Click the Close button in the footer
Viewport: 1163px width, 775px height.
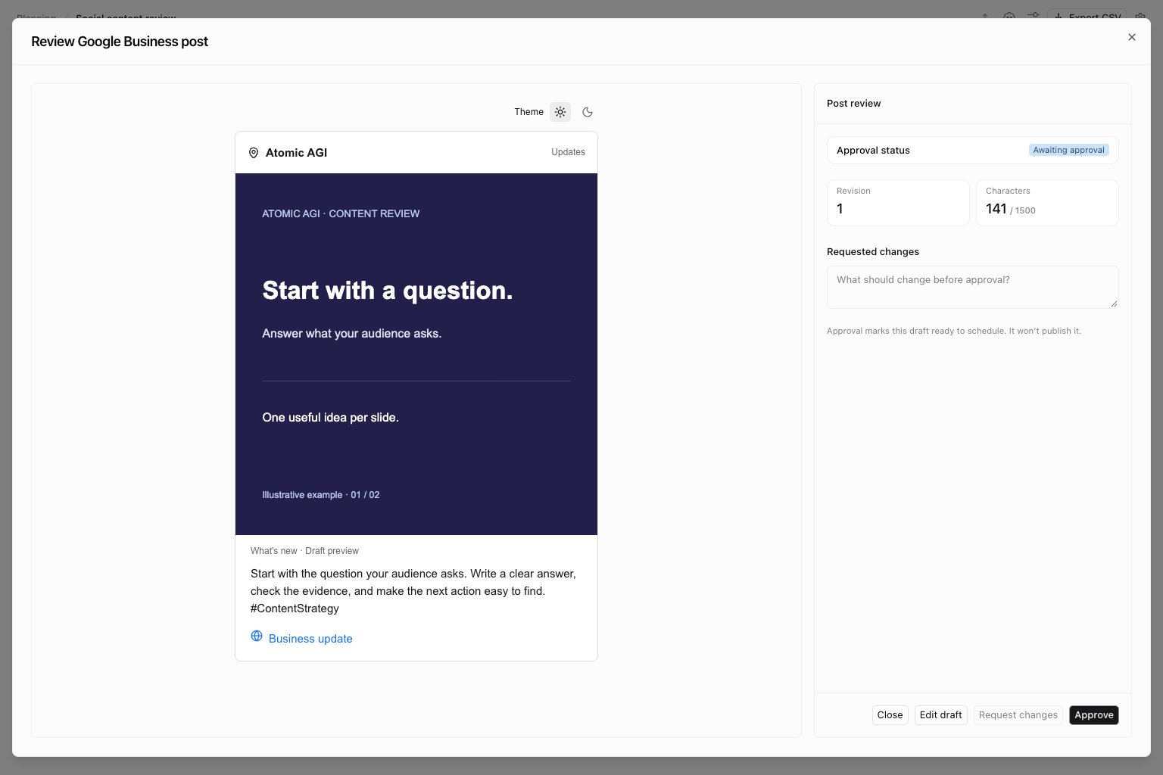coord(890,715)
